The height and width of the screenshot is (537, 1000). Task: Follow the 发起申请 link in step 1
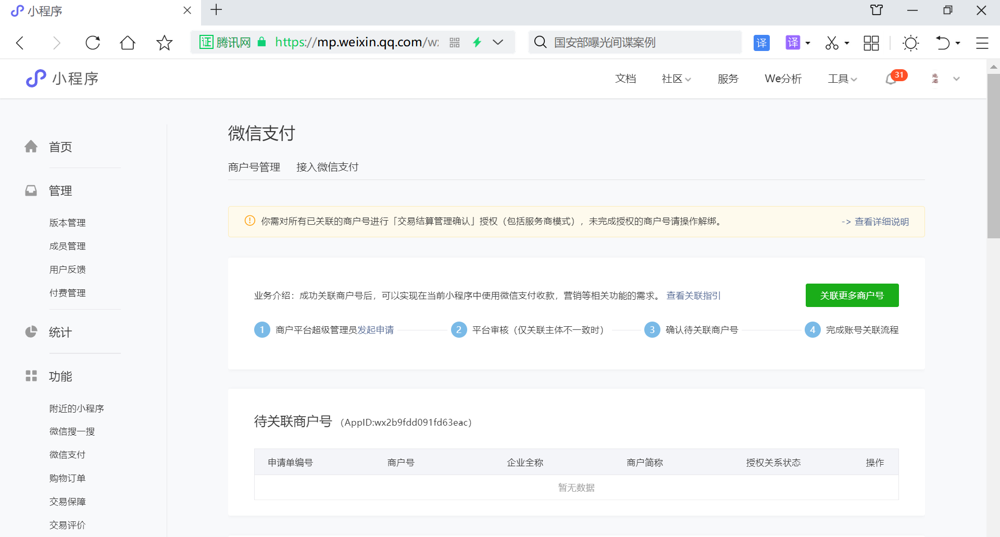pyautogui.click(x=376, y=330)
